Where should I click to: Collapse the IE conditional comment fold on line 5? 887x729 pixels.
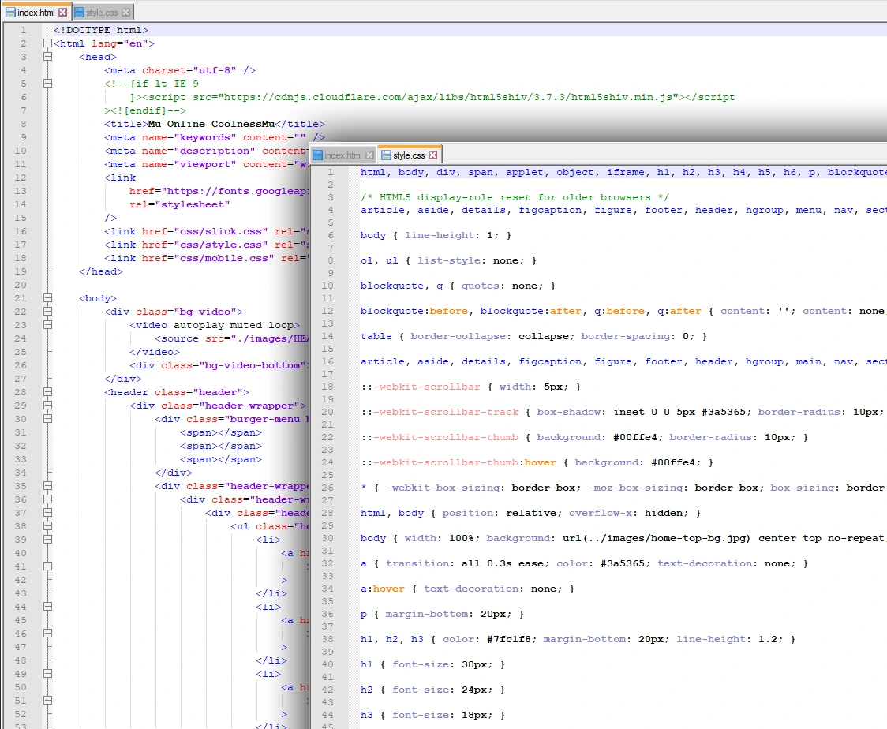click(x=47, y=83)
